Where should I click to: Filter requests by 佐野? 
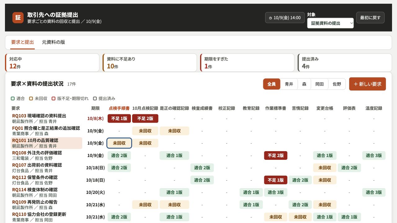337,84
